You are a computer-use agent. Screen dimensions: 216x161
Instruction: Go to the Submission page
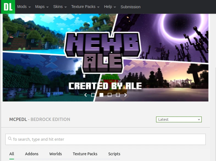point(131,7)
